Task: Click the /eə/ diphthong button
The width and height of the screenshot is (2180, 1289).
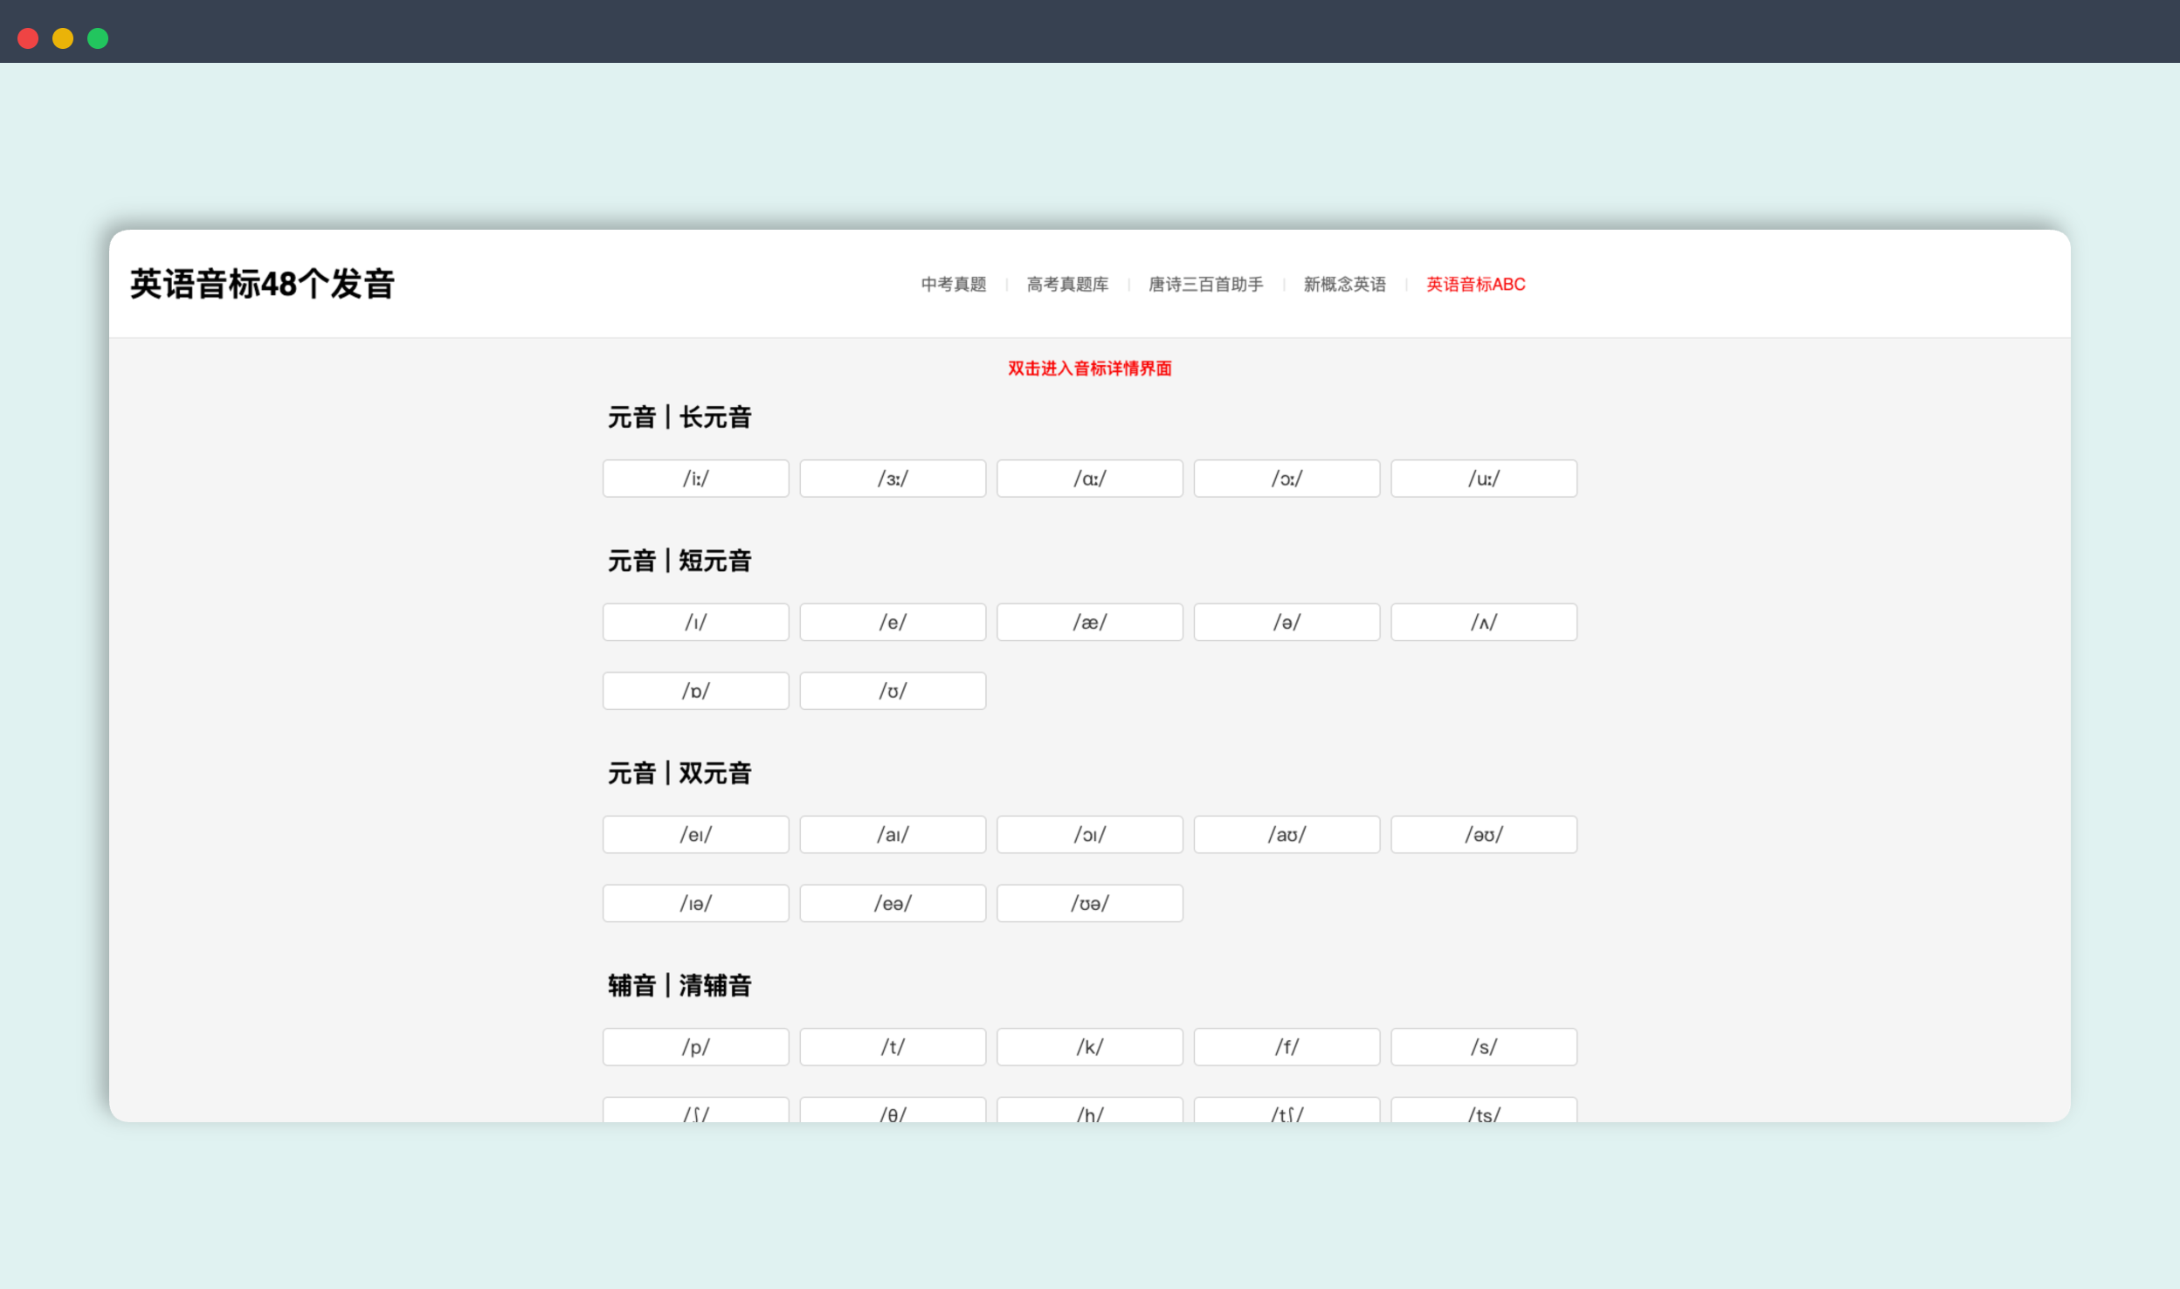Action: click(892, 903)
